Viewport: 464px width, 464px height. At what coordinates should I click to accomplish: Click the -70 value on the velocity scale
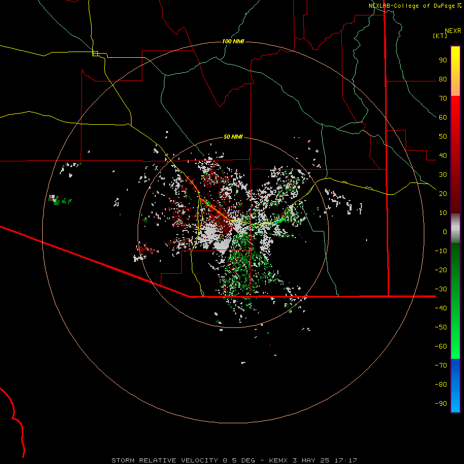point(441,366)
